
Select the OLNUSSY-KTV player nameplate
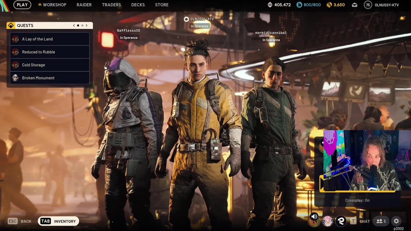pos(202,19)
